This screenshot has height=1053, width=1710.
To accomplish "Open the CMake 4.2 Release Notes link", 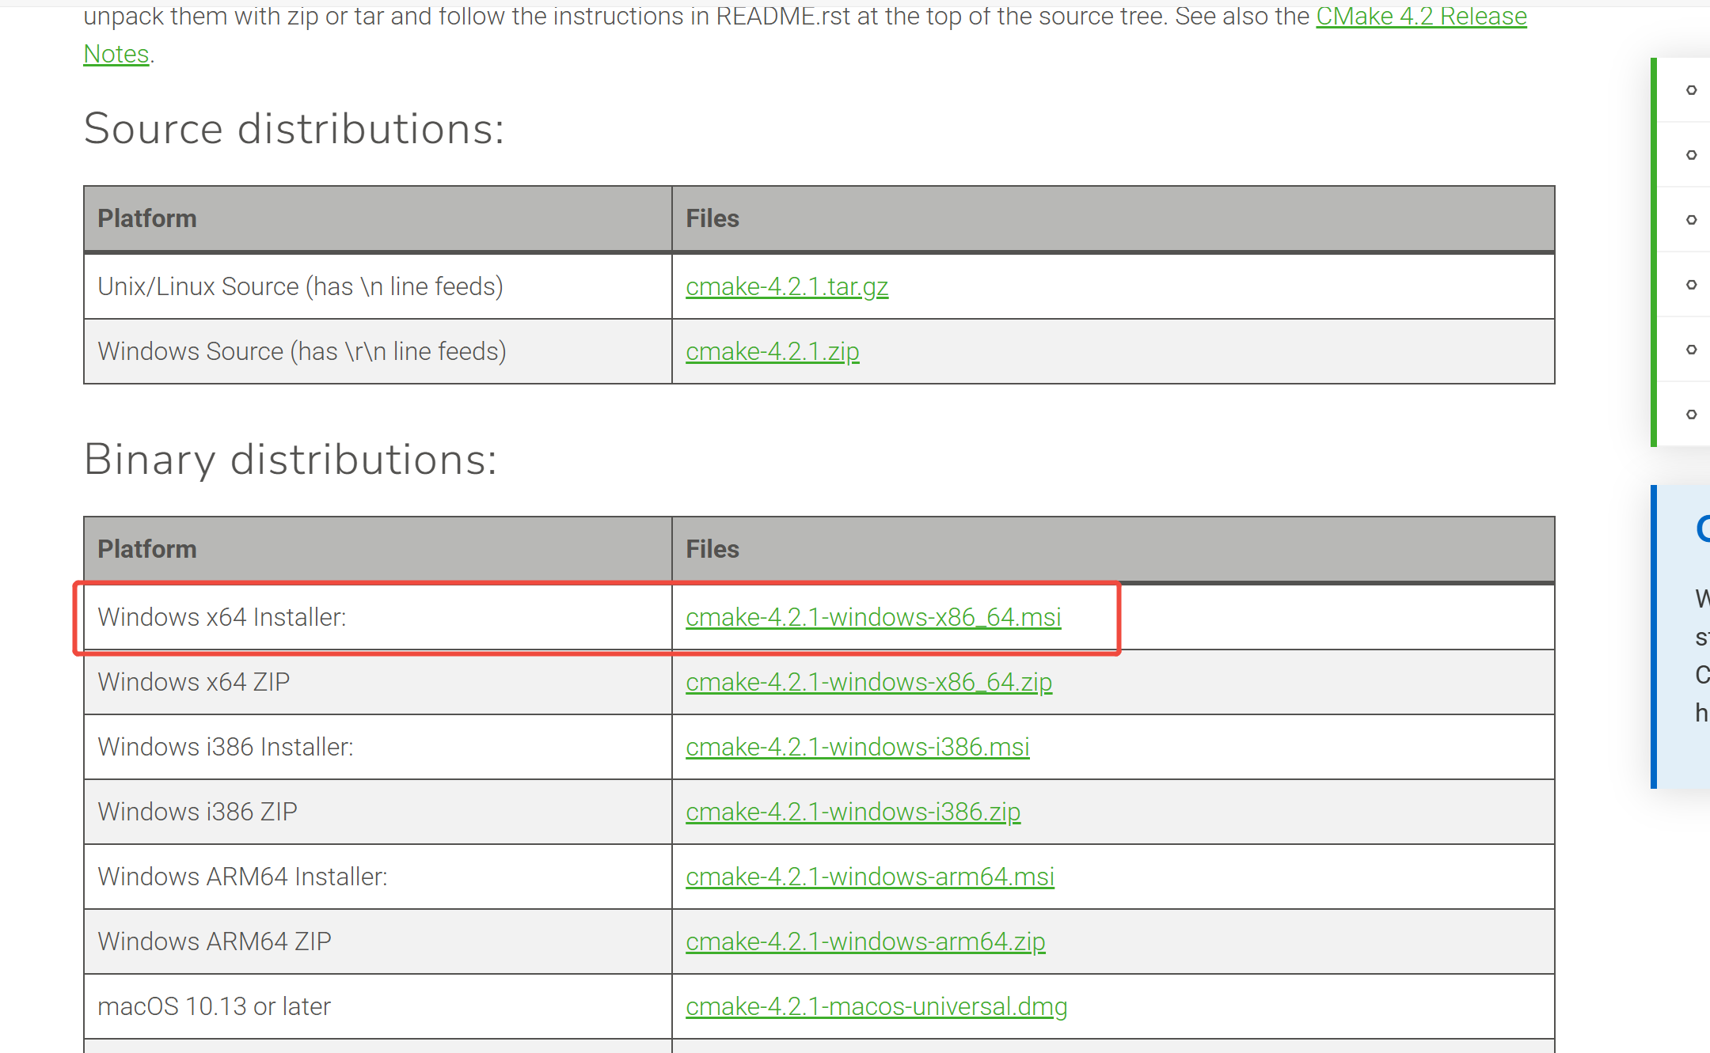I will tap(1420, 16).
